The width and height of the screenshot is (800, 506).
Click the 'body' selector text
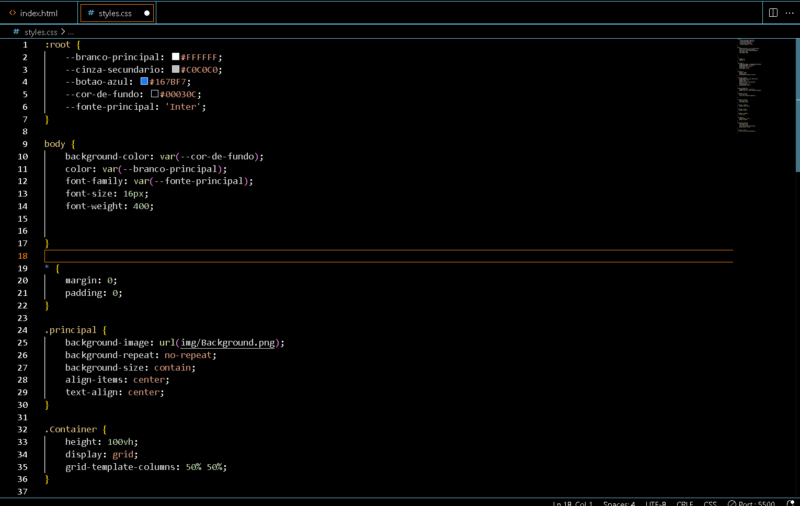pos(55,144)
